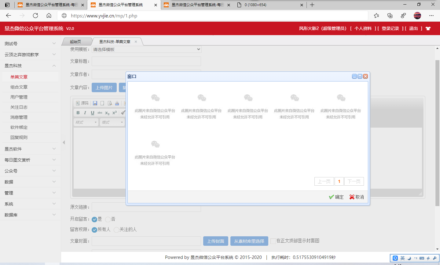440x265 pixels.
Task: Click the 从素材库里选择 button
Action: click(x=249, y=241)
